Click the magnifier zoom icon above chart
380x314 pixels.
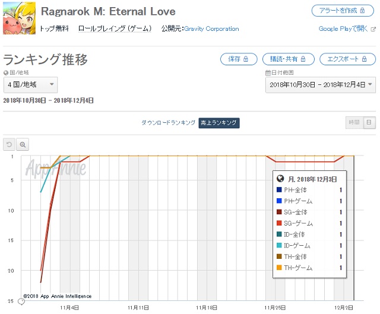(x=23, y=144)
